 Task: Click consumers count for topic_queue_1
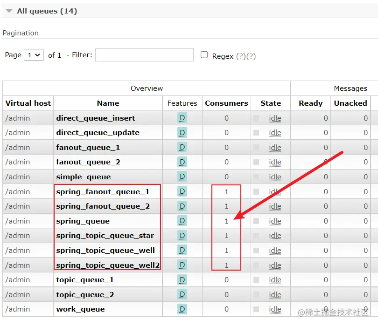(x=226, y=280)
